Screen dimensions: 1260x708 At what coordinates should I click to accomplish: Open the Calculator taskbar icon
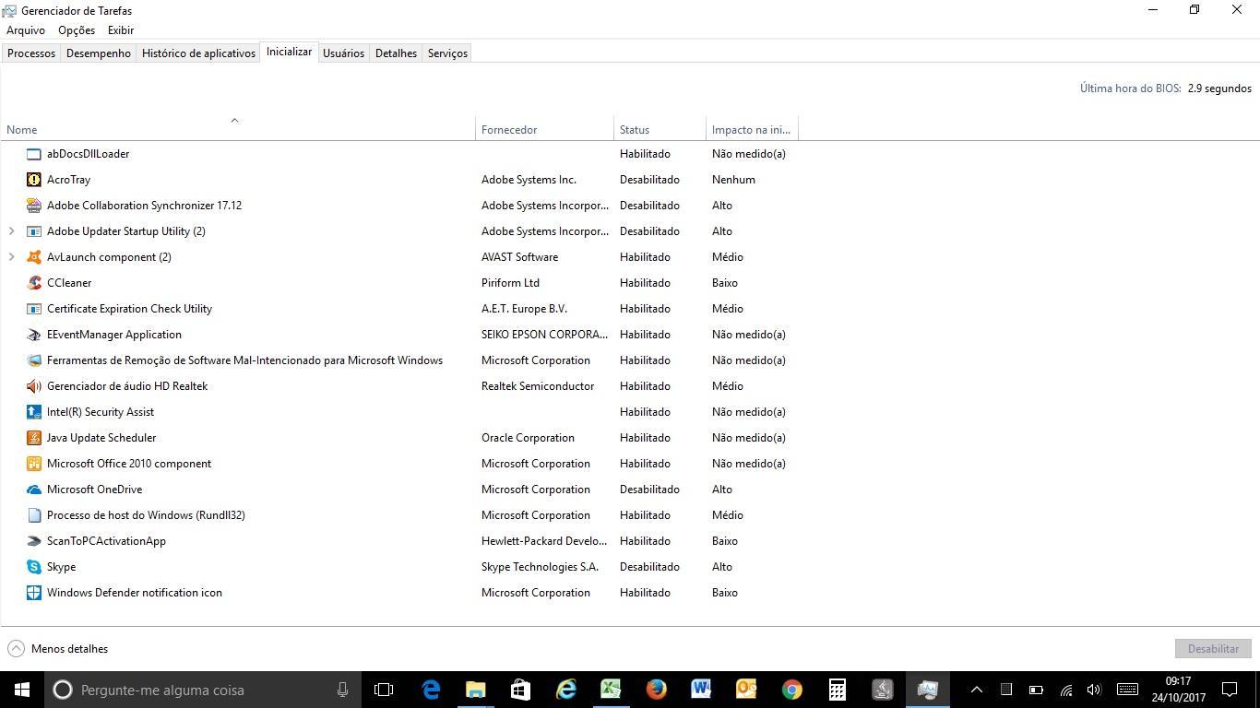click(837, 690)
